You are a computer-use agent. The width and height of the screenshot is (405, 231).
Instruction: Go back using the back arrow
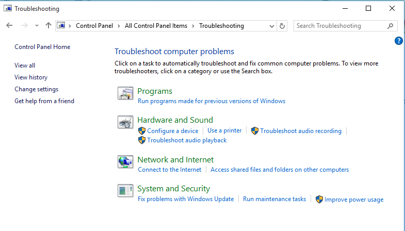[9, 25]
